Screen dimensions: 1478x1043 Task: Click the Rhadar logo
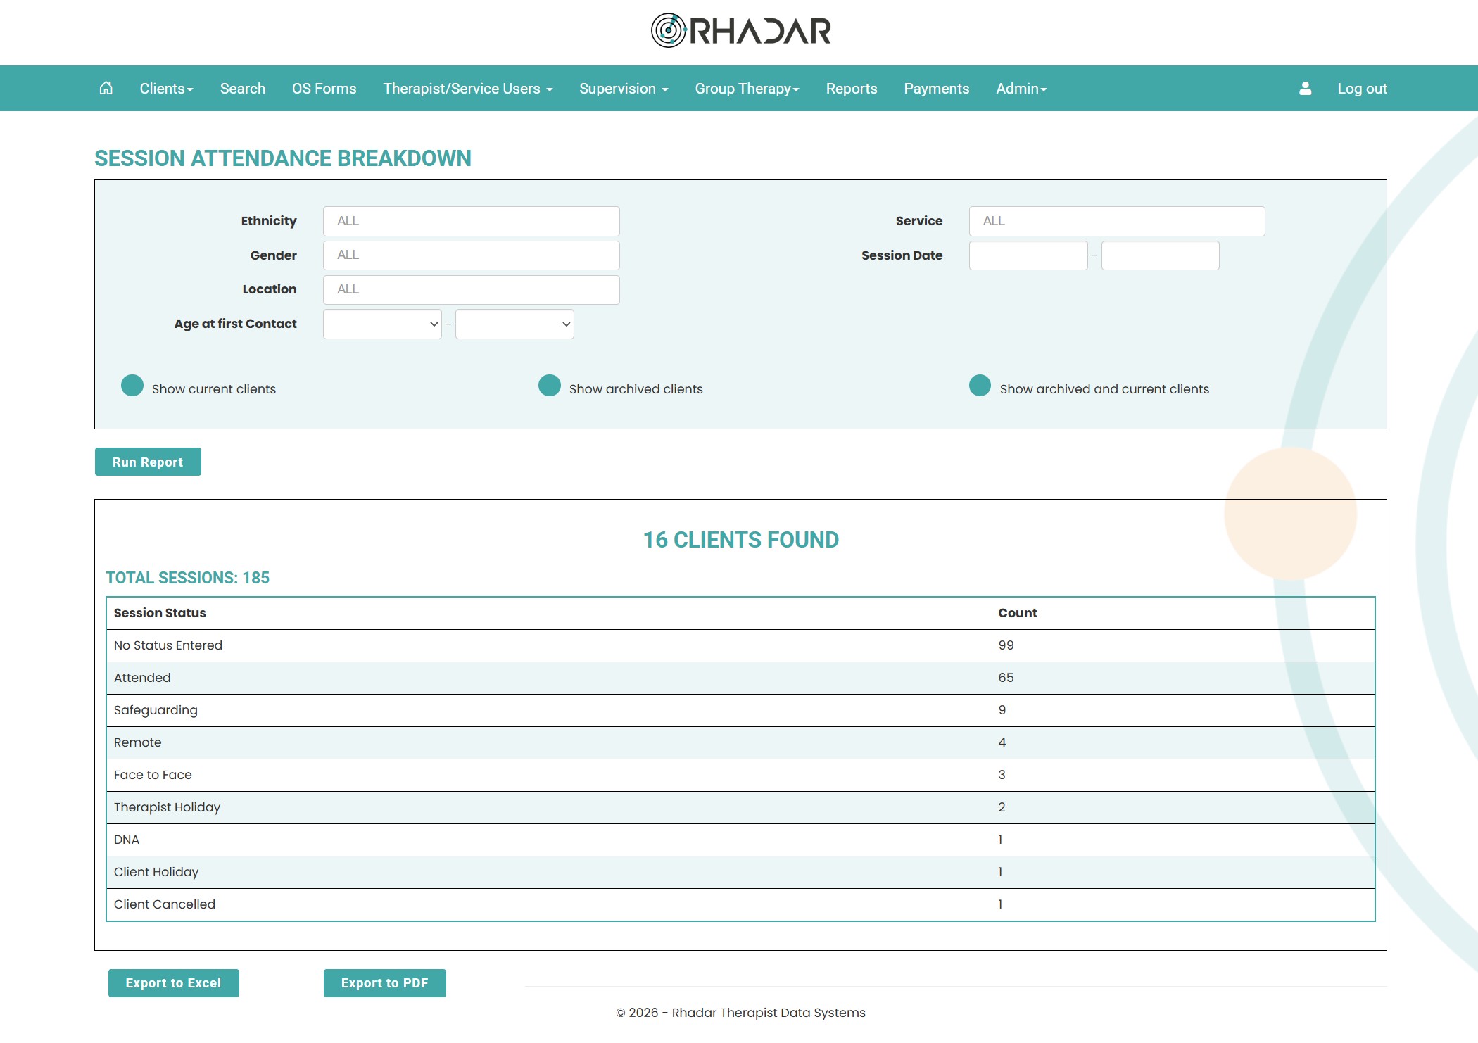(x=740, y=30)
